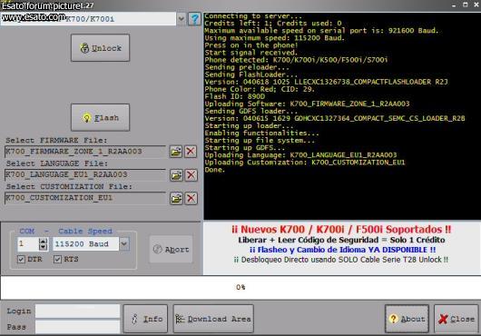Adjust the COM port number stepper
The width and height of the screenshot is (481, 336).
click(44, 244)
